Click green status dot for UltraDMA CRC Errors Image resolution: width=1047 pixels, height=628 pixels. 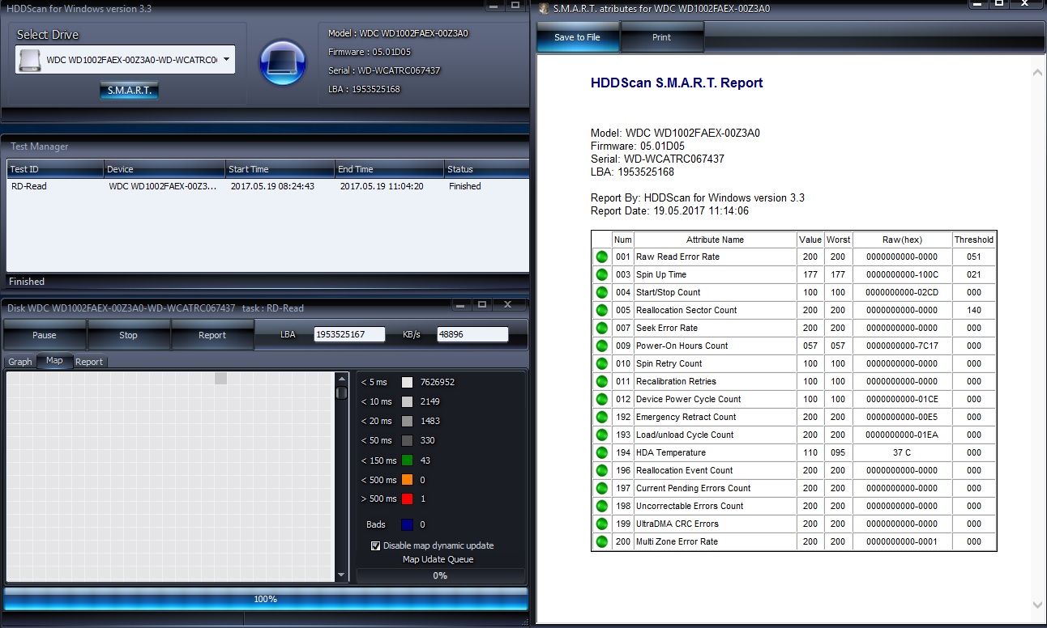pos(601,524)
